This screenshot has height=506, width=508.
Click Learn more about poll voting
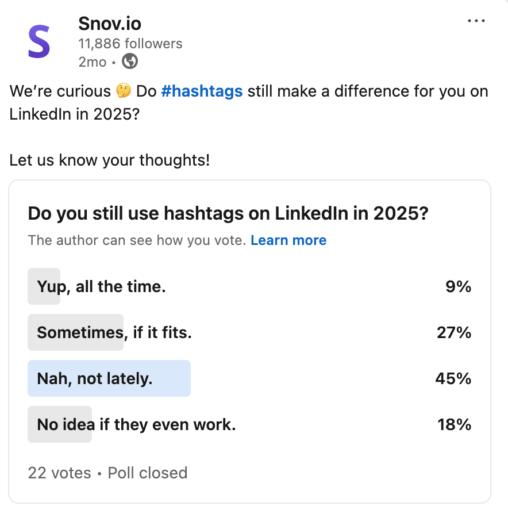coord(288,240)
